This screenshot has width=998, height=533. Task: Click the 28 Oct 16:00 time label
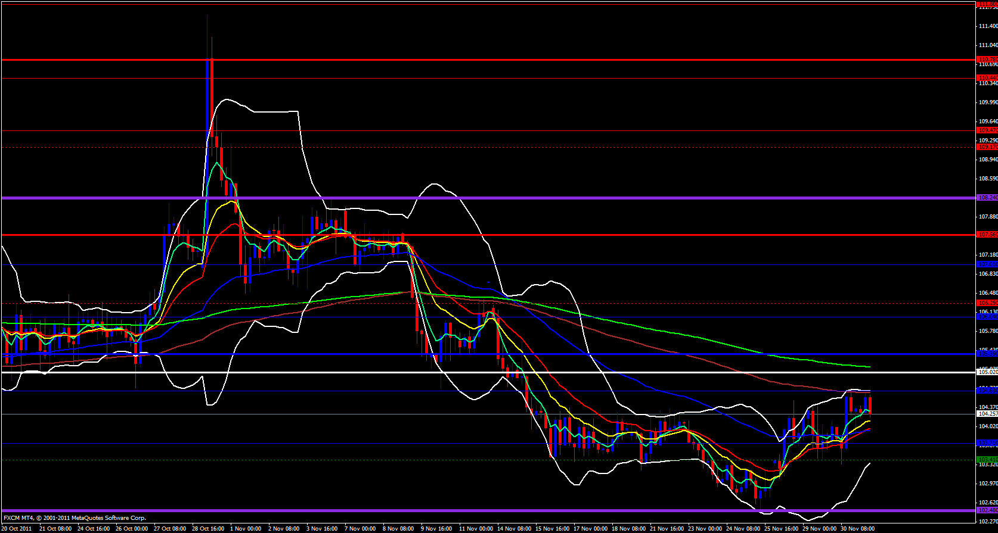208,529
